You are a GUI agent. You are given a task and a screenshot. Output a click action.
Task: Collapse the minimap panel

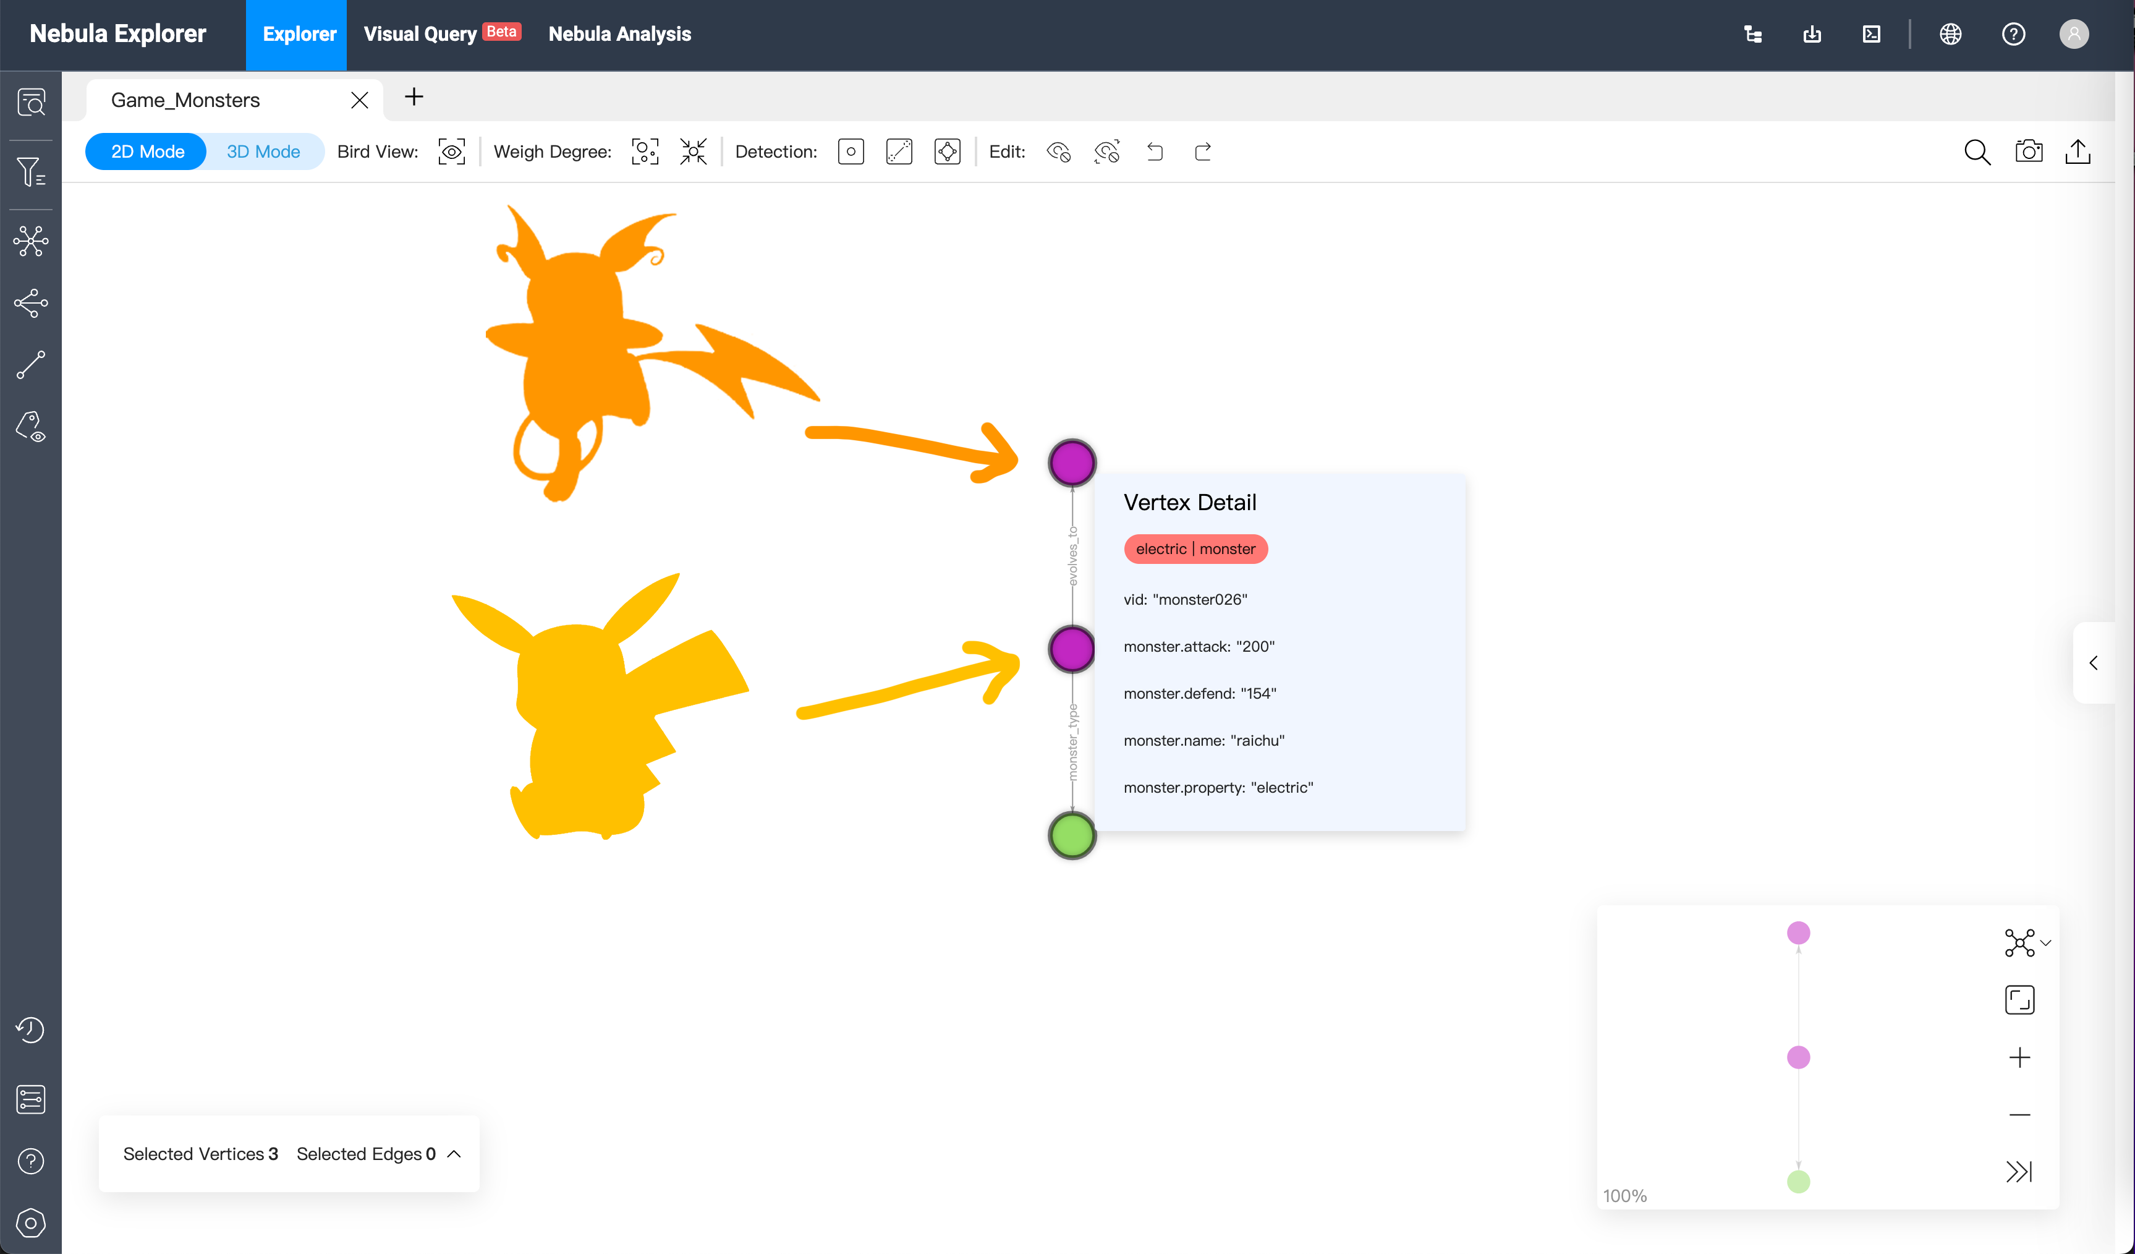[x=2020, y=1172]
